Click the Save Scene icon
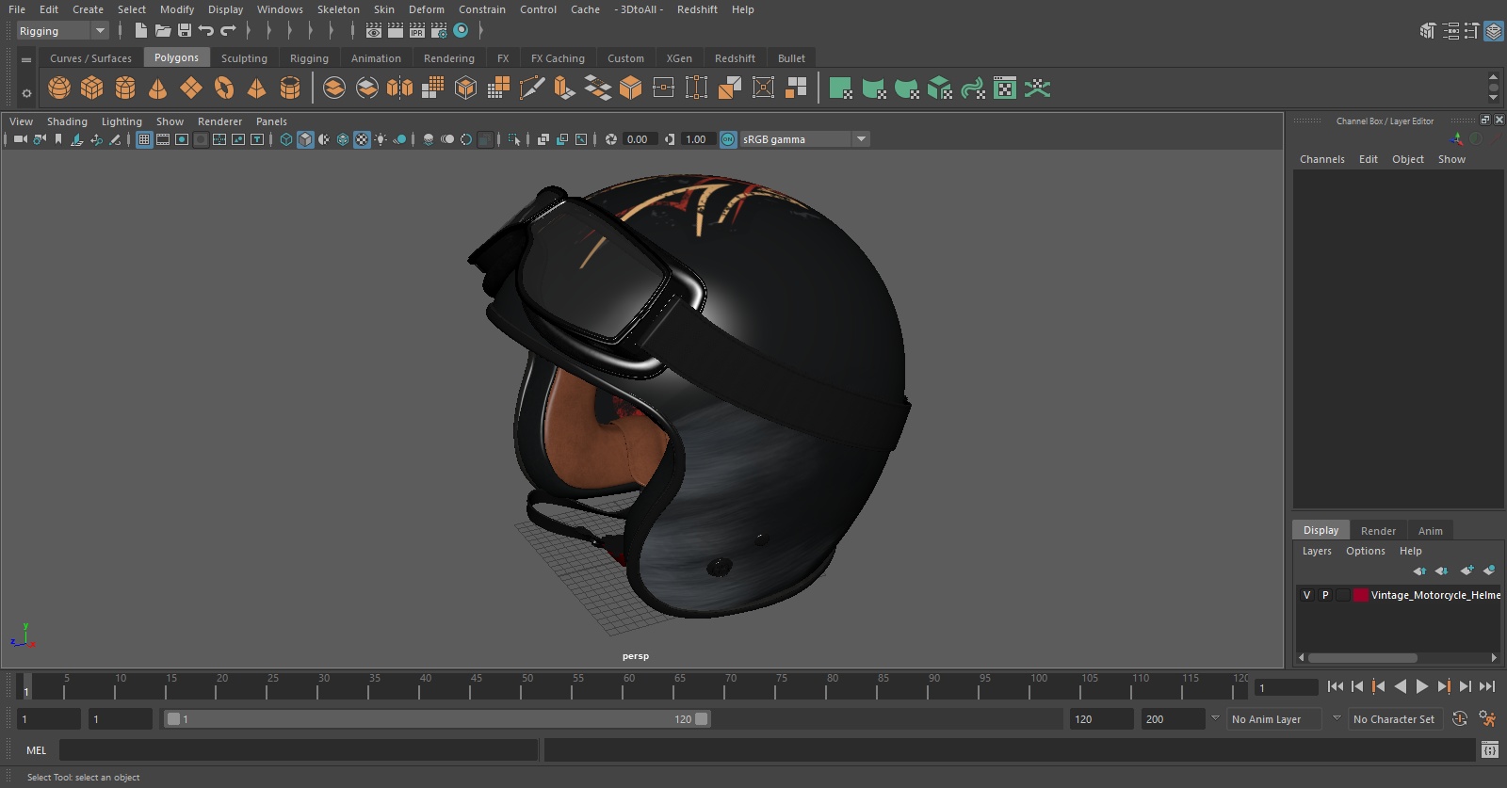Screen dimensions: 1507x788 (185, 31)
